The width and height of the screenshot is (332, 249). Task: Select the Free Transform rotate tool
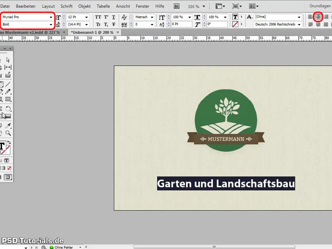8,109
